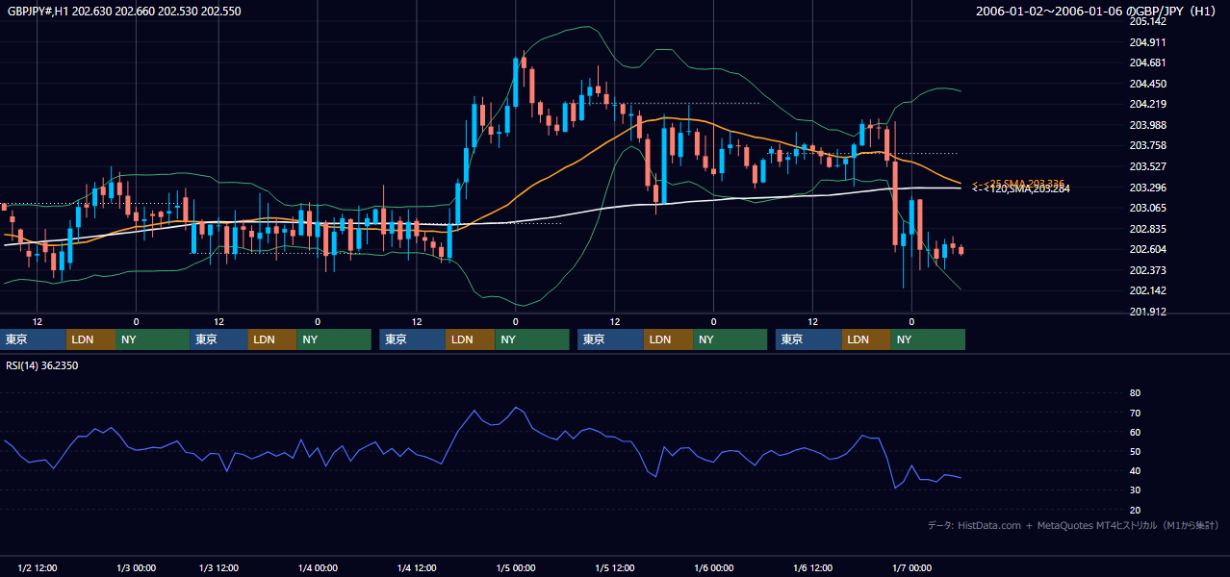Click price axis label 204.911

tap(1147, 42)
